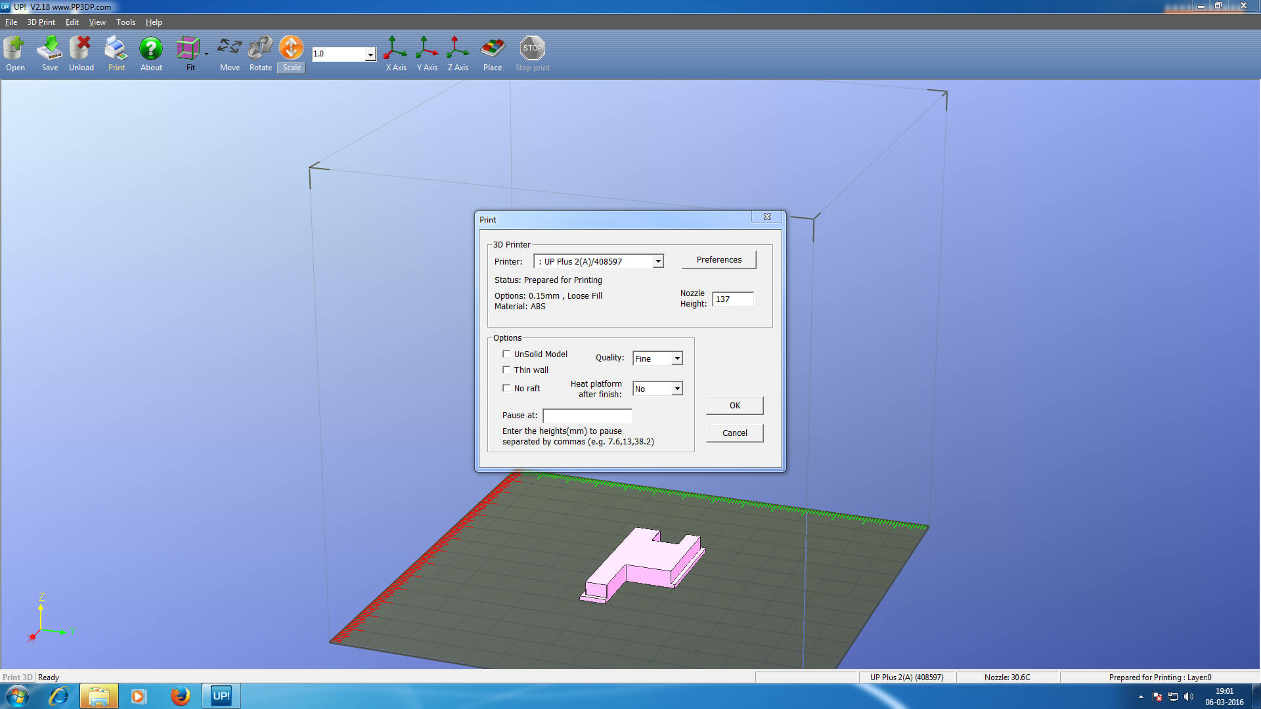The image size is (1261, 709).
Task: Click Prepared for Printing : Layer:0 status
Action: tap(1160, 677)
